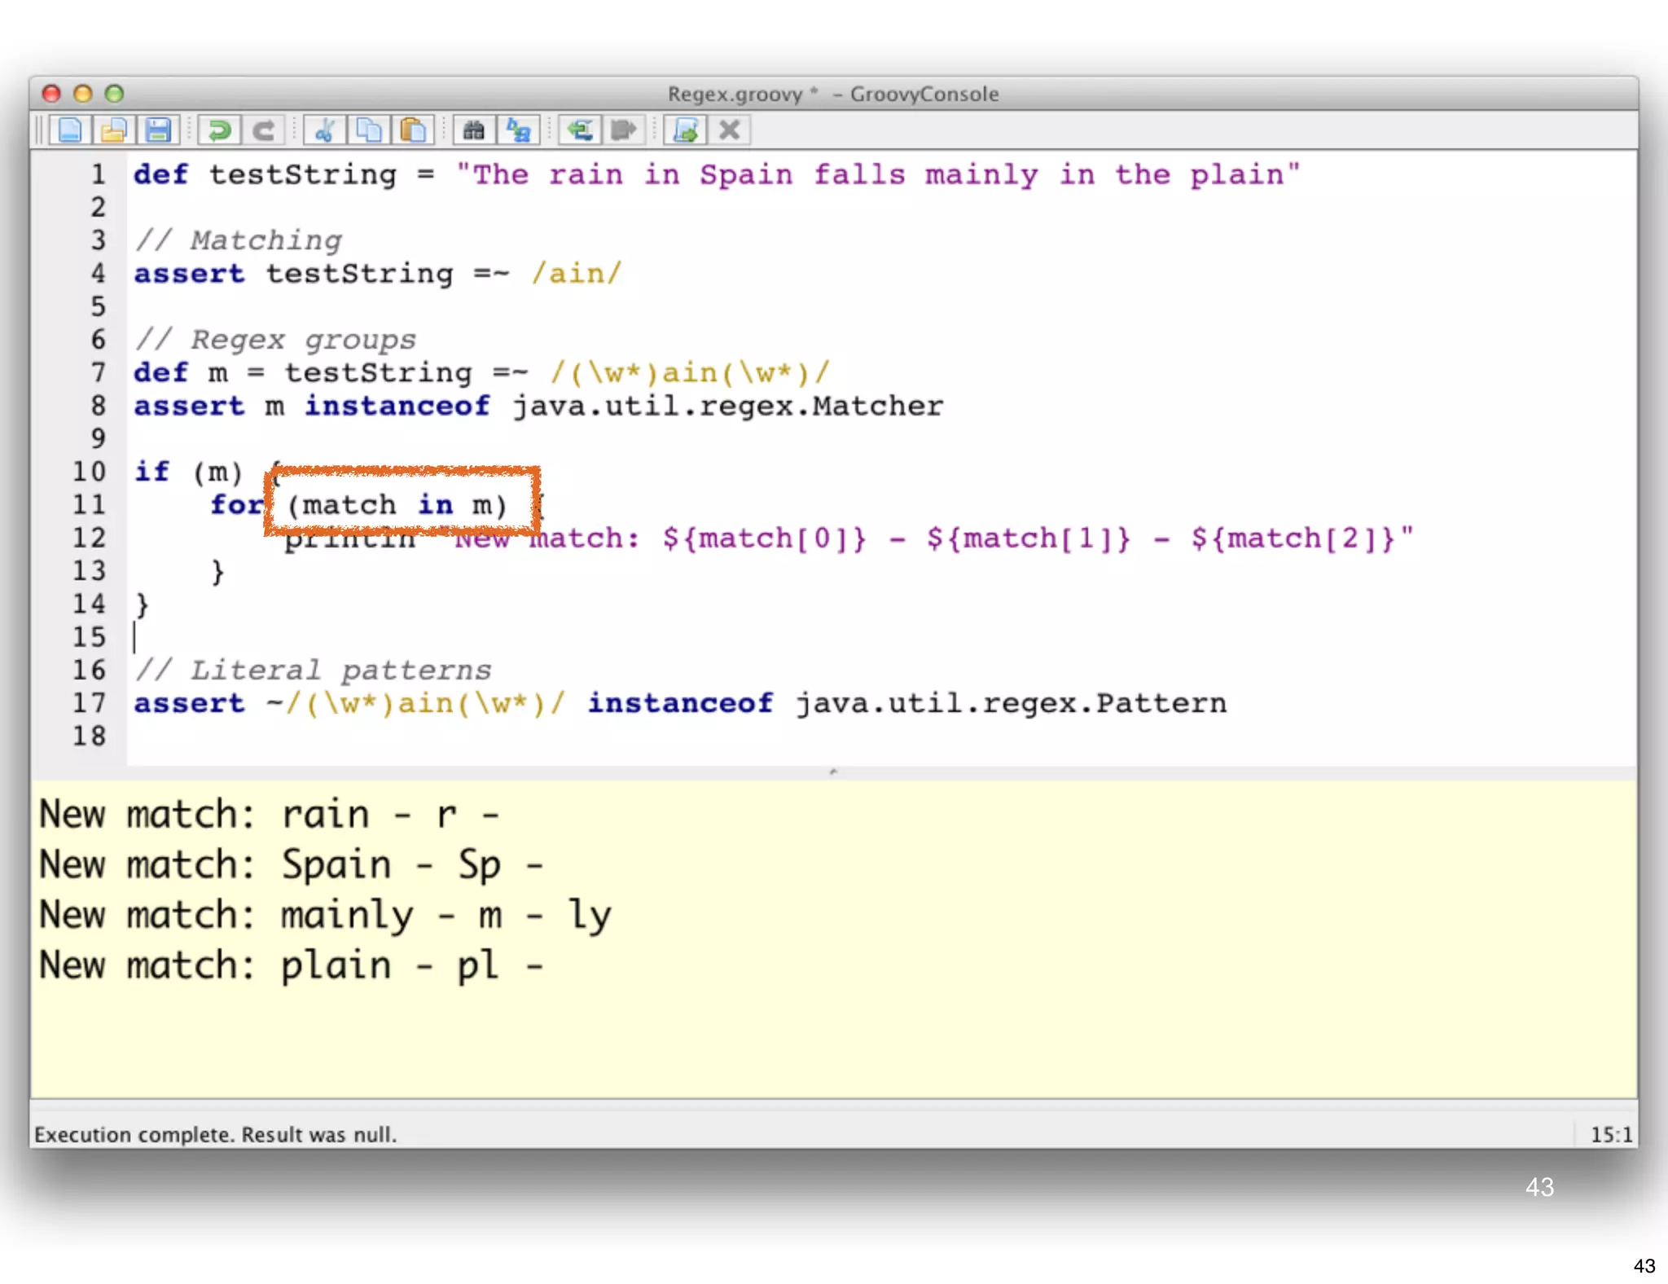
Task: Click the Copy toolbar icon
Action: (369, 130)
